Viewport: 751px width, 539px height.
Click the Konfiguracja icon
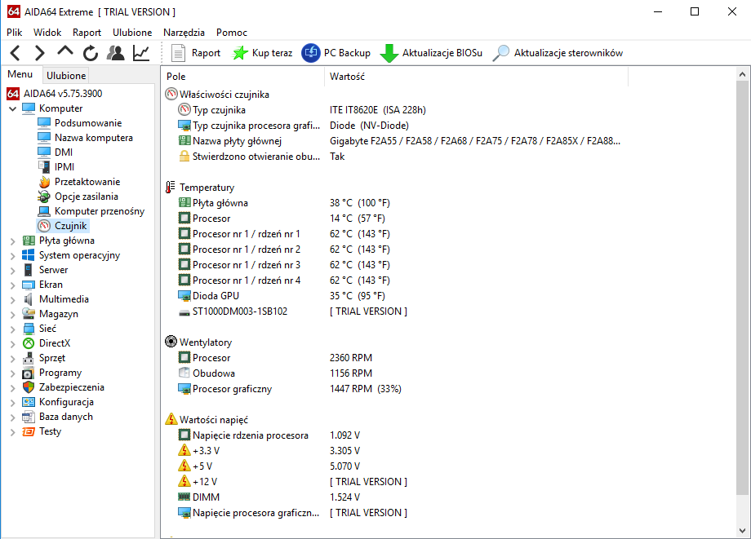pyautogui.click(x=29, y=402)
